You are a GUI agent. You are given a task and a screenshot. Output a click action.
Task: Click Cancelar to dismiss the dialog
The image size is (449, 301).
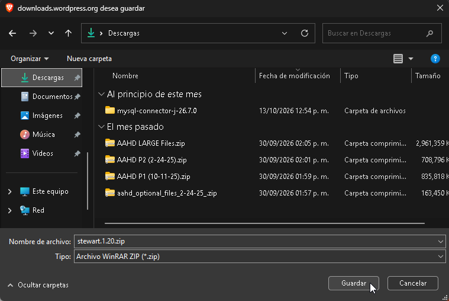click(413, 283)
